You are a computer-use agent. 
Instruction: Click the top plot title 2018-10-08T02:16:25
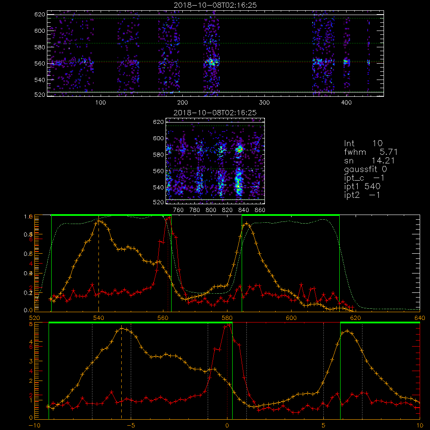tap(215, 5)
